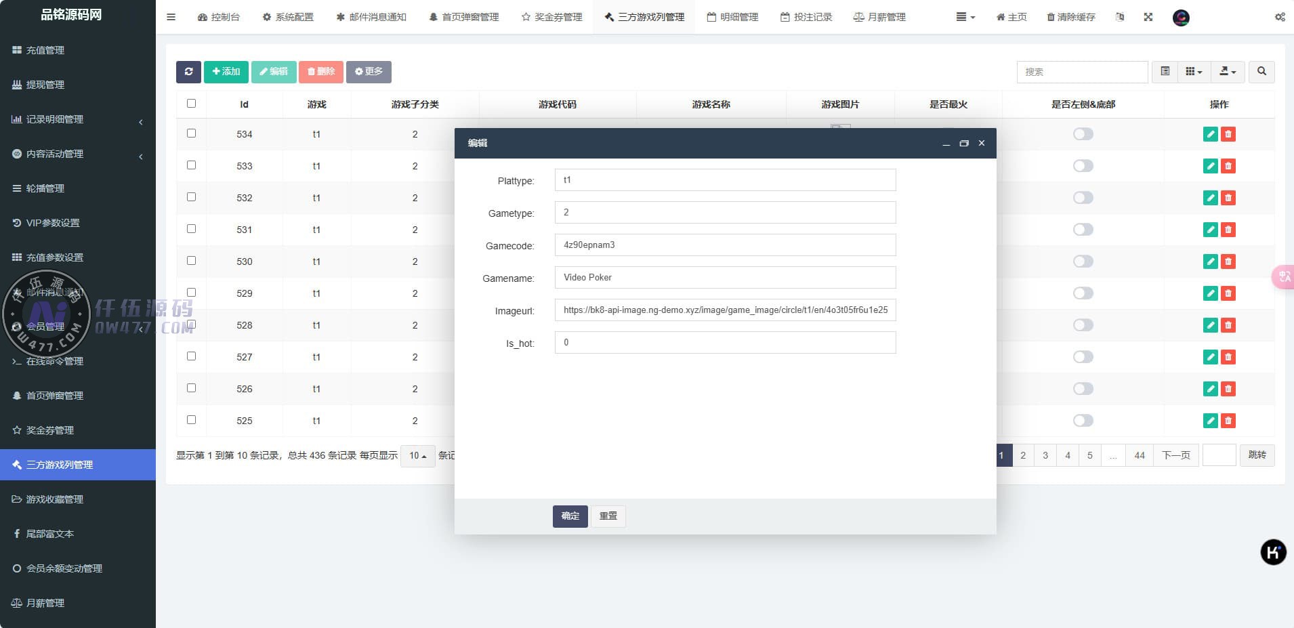
Task: Open the page size 10 dropdown
Action: (417, 456)
